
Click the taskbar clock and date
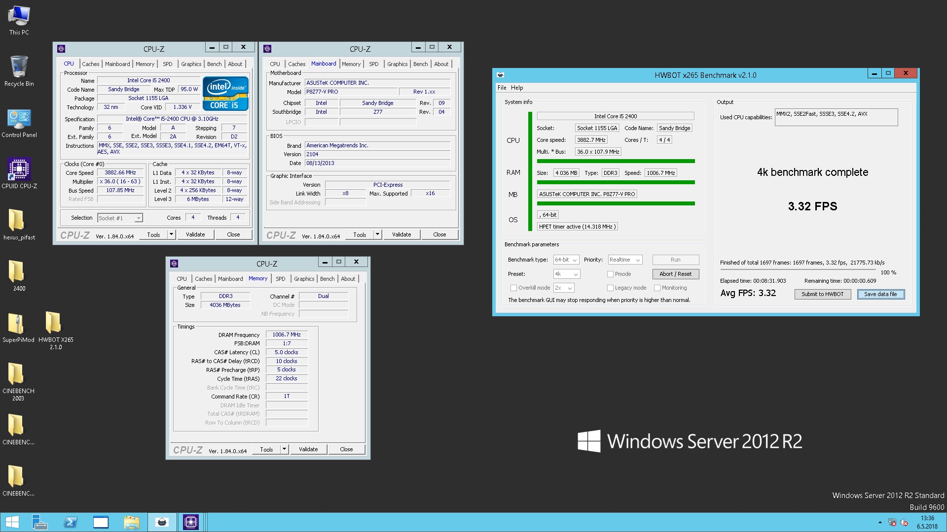coord(927,522)
